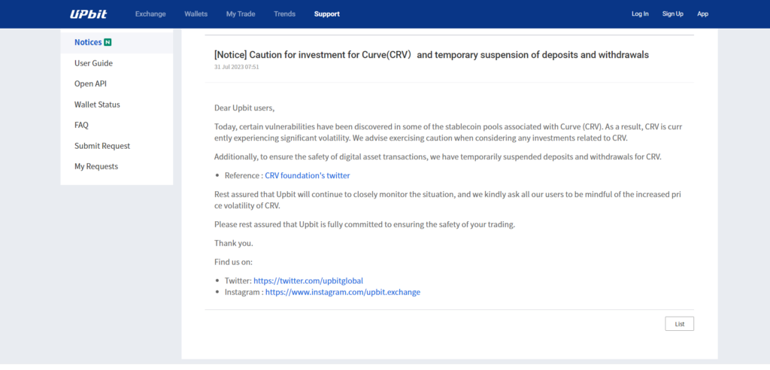The image size is (770, 370).
Task: View Wallet Status page
Action: [97, 105]
